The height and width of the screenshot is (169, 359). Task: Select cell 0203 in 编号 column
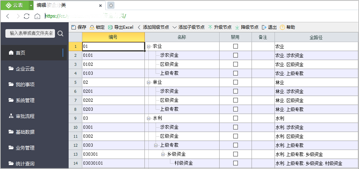[x=113, y=109]
